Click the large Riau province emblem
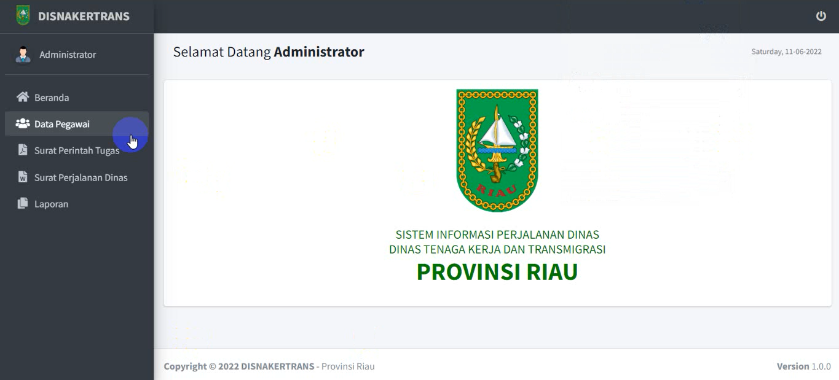The image size is (839, 380). click(x=497, y=151)
